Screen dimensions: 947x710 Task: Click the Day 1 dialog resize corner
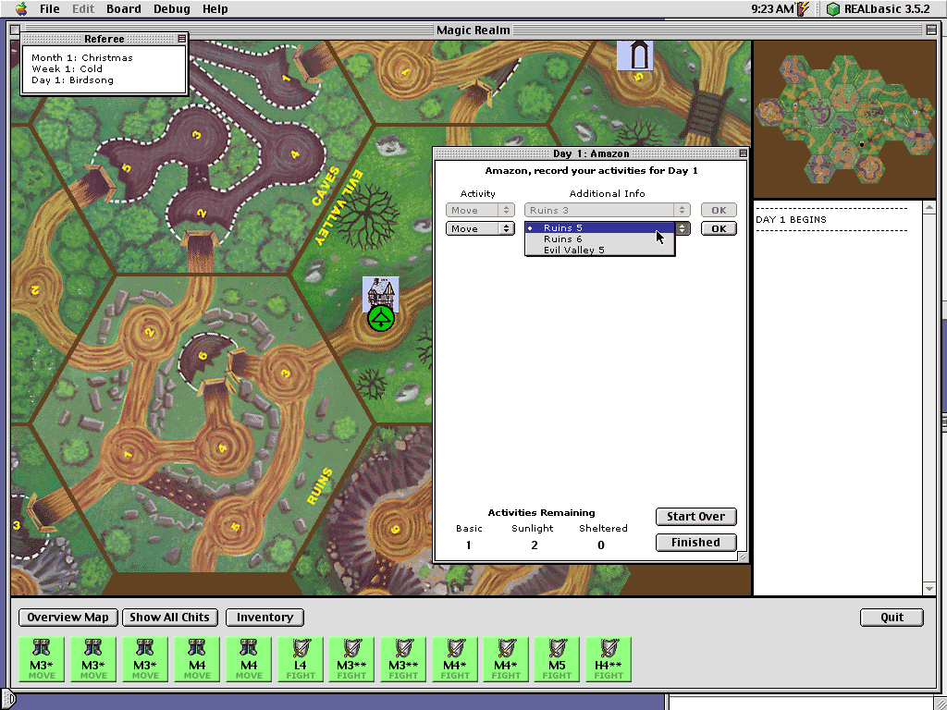[743, 557]
